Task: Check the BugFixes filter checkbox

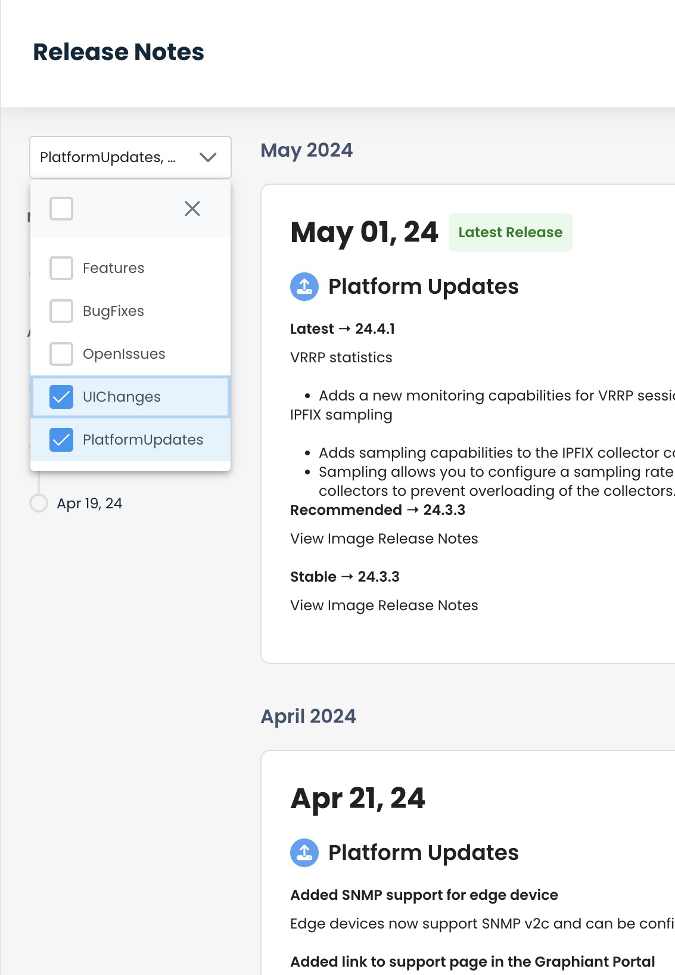Action: click(61, 311)
